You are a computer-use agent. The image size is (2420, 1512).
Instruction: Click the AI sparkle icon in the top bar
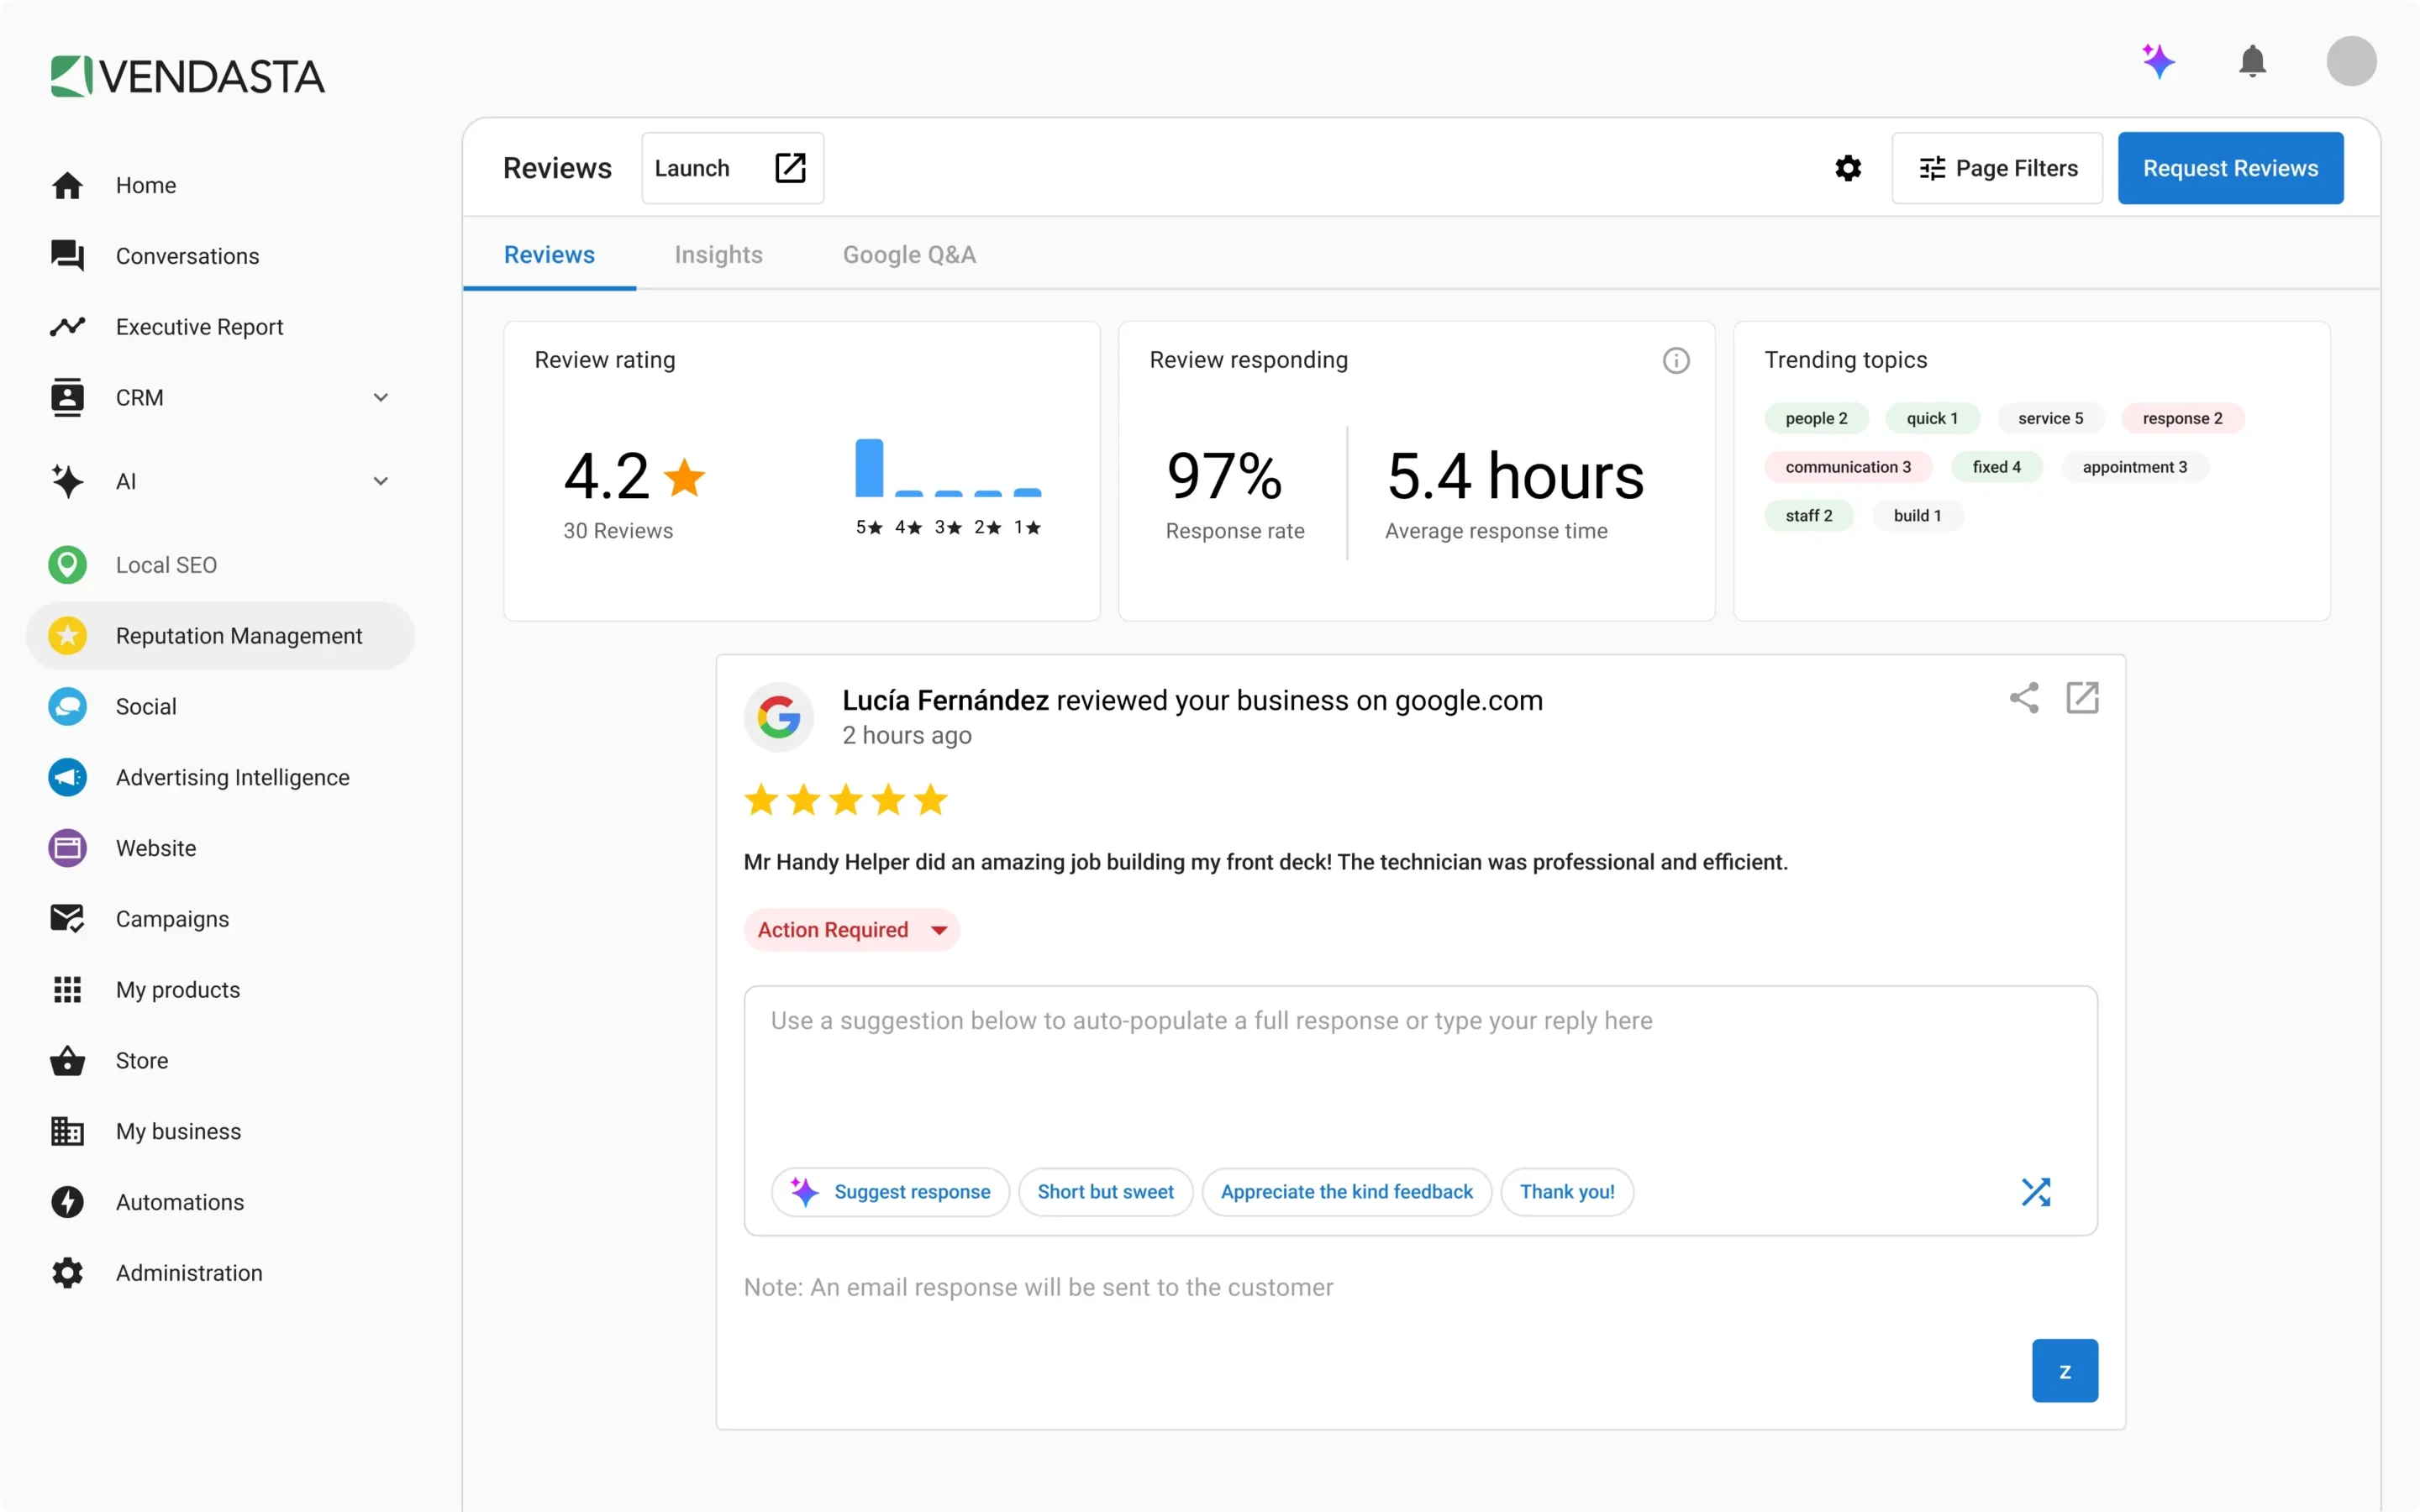(x=2159, y=61)
